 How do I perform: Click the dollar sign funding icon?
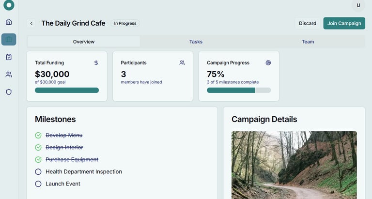pos(96,63)
